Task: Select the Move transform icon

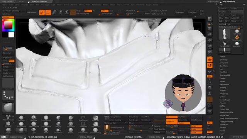Action: [x=54, y=12]
